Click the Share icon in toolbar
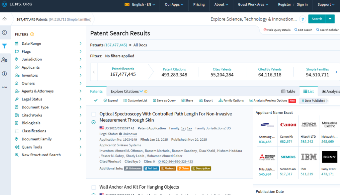Image resolution: width=340 pixels, height=195 pixels. click(187, 100)
